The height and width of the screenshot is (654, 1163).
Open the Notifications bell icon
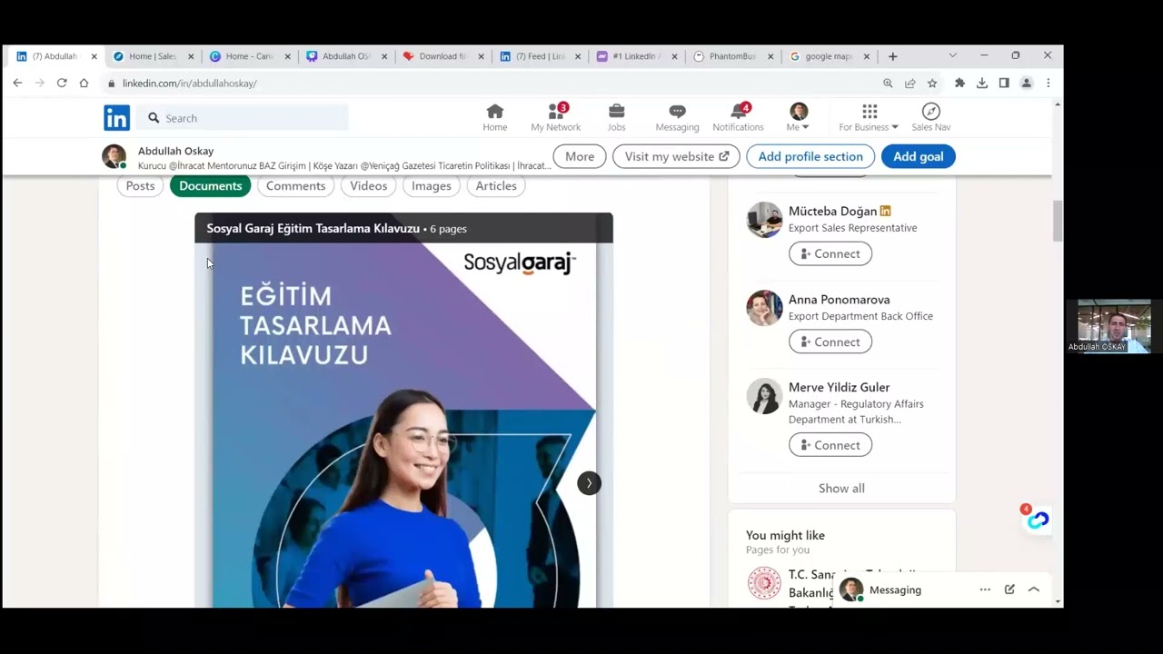click(738, 118)
